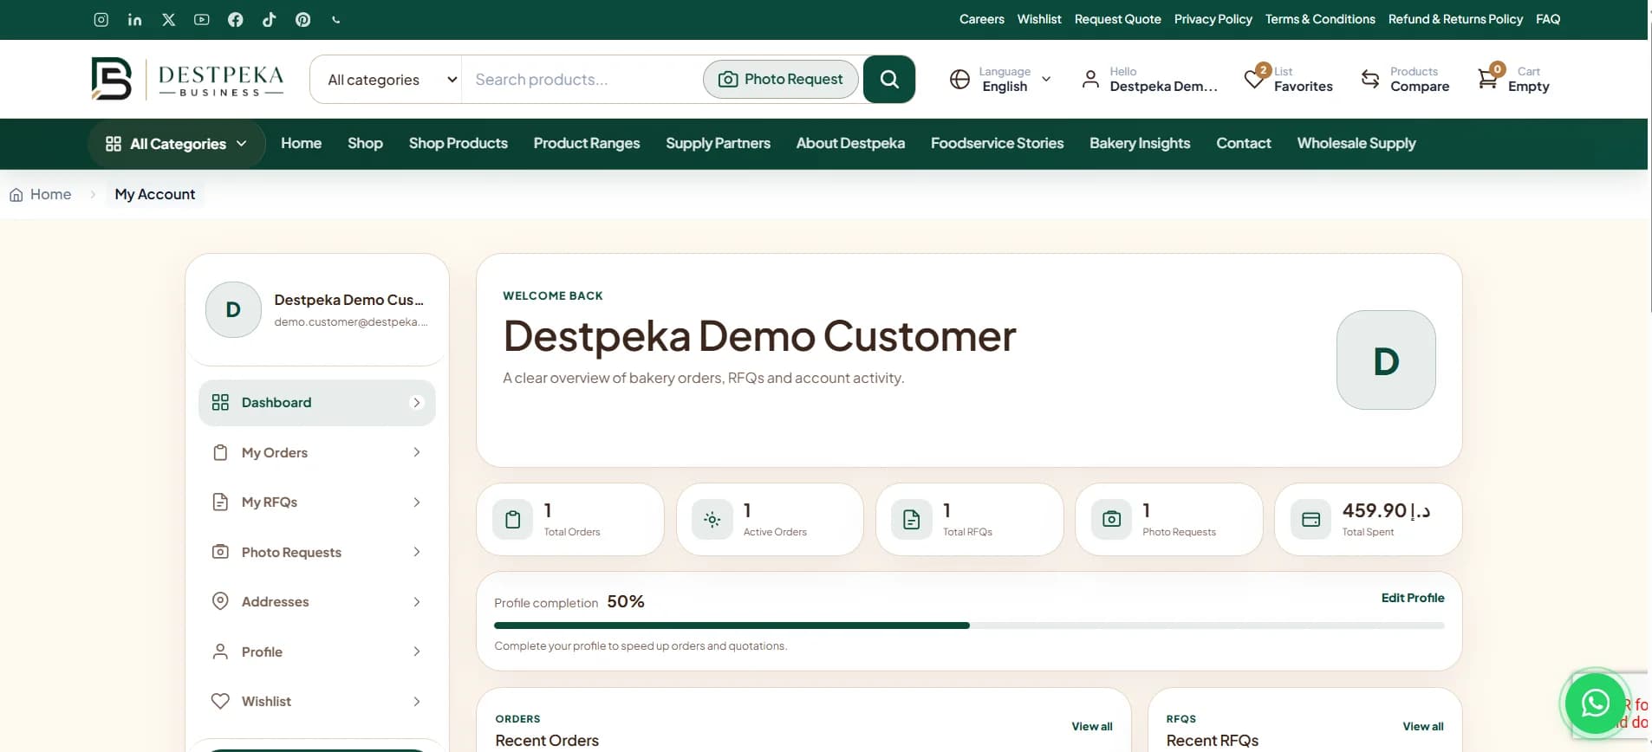The image size is (1652, 752).
Task: Open the shopping cart
Action: [x=1513, y=79]
